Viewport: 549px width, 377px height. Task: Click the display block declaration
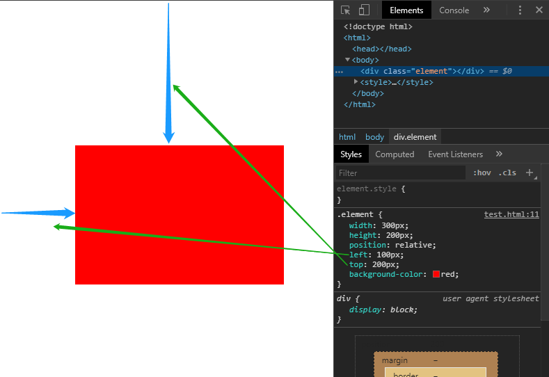pyautogui.click(x=383, y=310)
